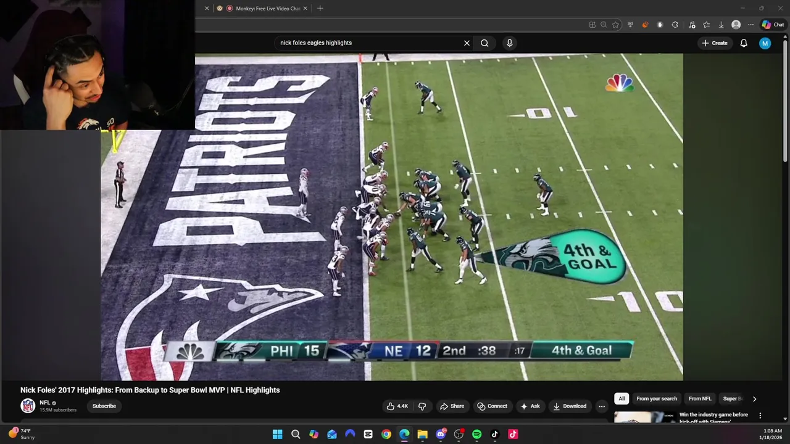790x444 pixels.
Task: Click the Ask button below video
Action: (x=530, y=406)
